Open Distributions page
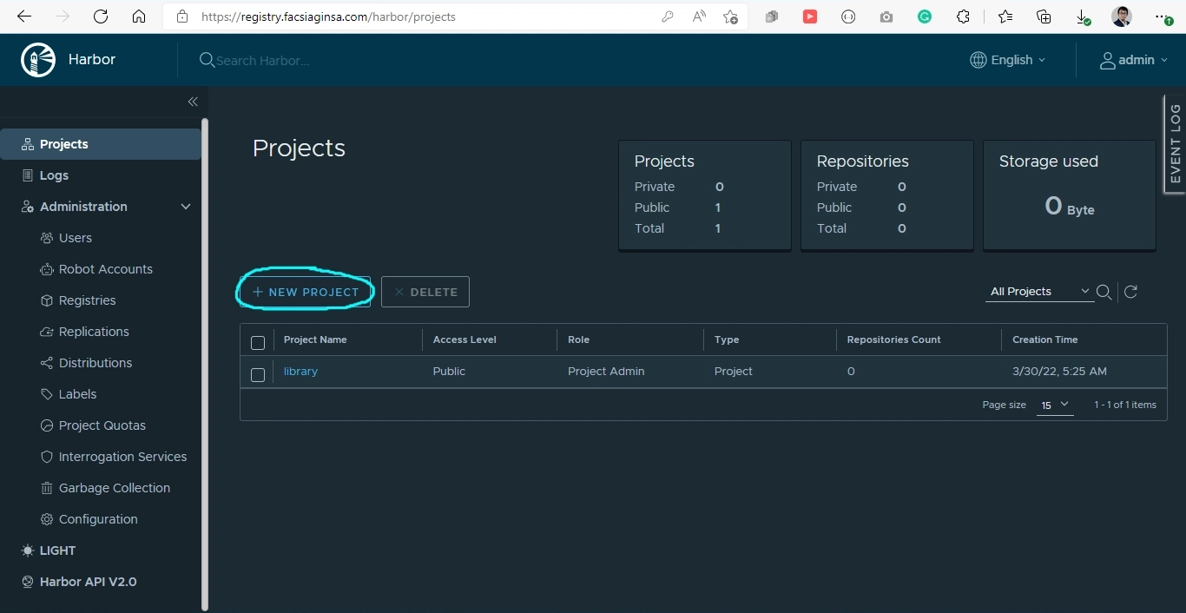Viewport: 1186px width, 613px height. pos(96,363)
